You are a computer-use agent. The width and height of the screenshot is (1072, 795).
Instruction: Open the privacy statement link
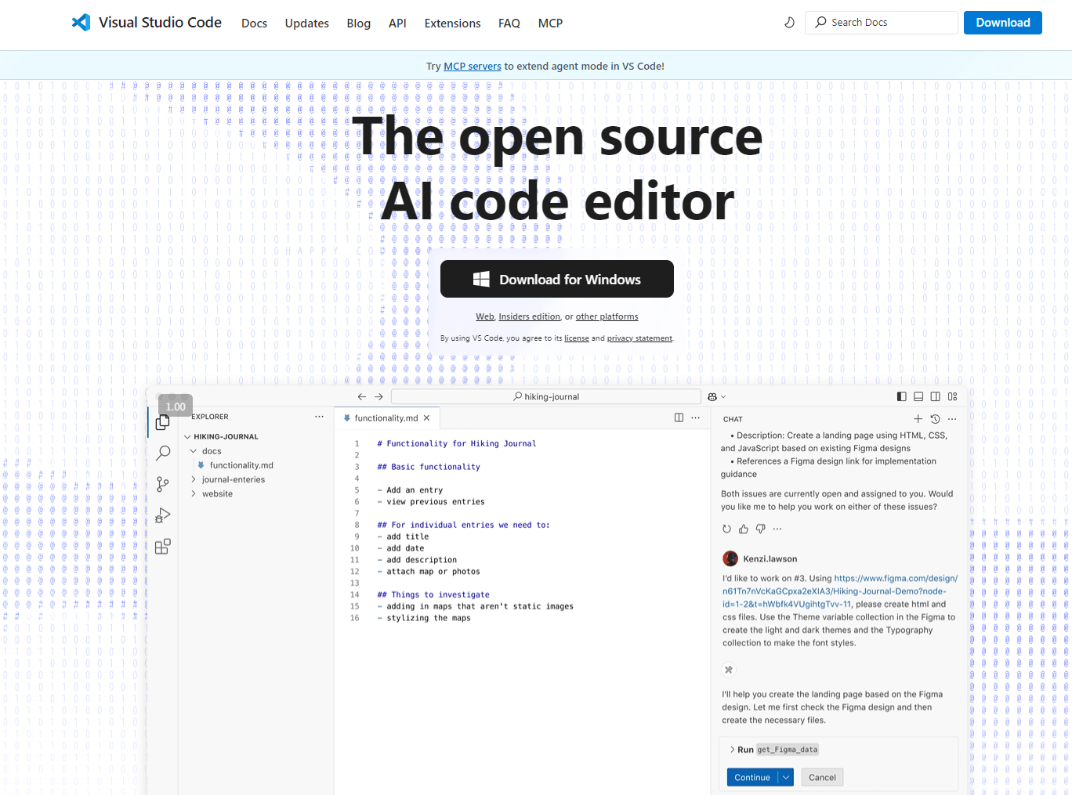pos(639,338)
